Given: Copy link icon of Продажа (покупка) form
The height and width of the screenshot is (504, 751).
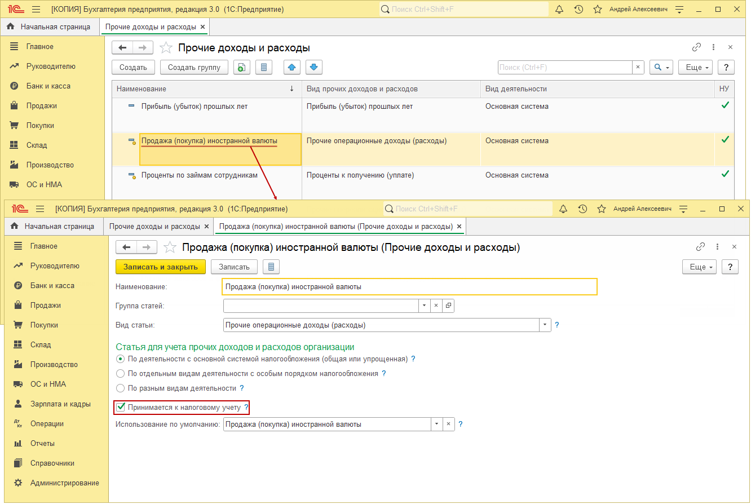Looking at the screenshot, I should (701, 247).
